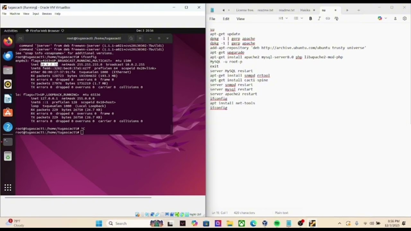Open Spotify from the taskbar
The image size is (411, 231).
pos(277,224)
